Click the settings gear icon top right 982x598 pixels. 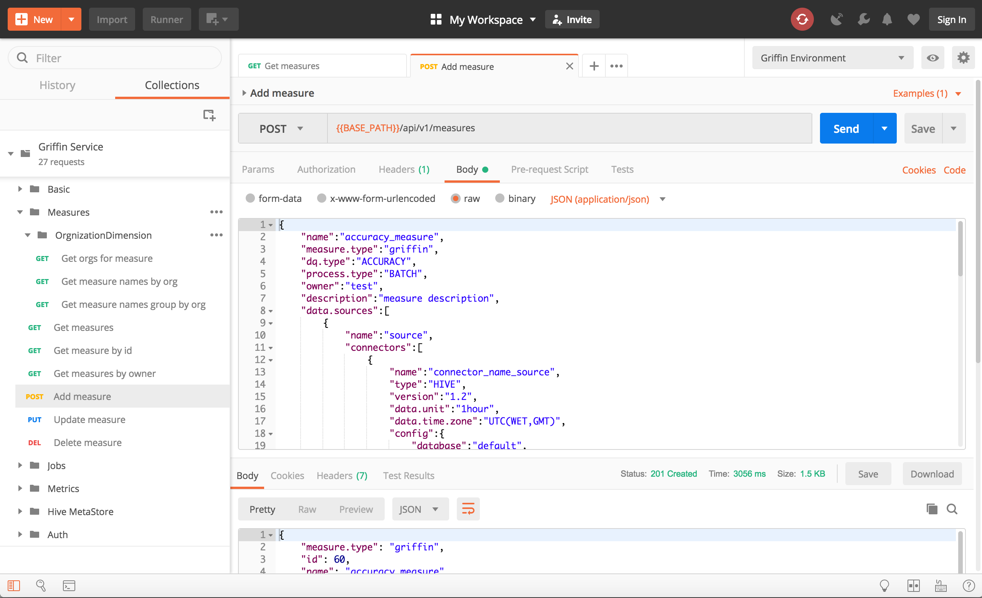point(963,58)
